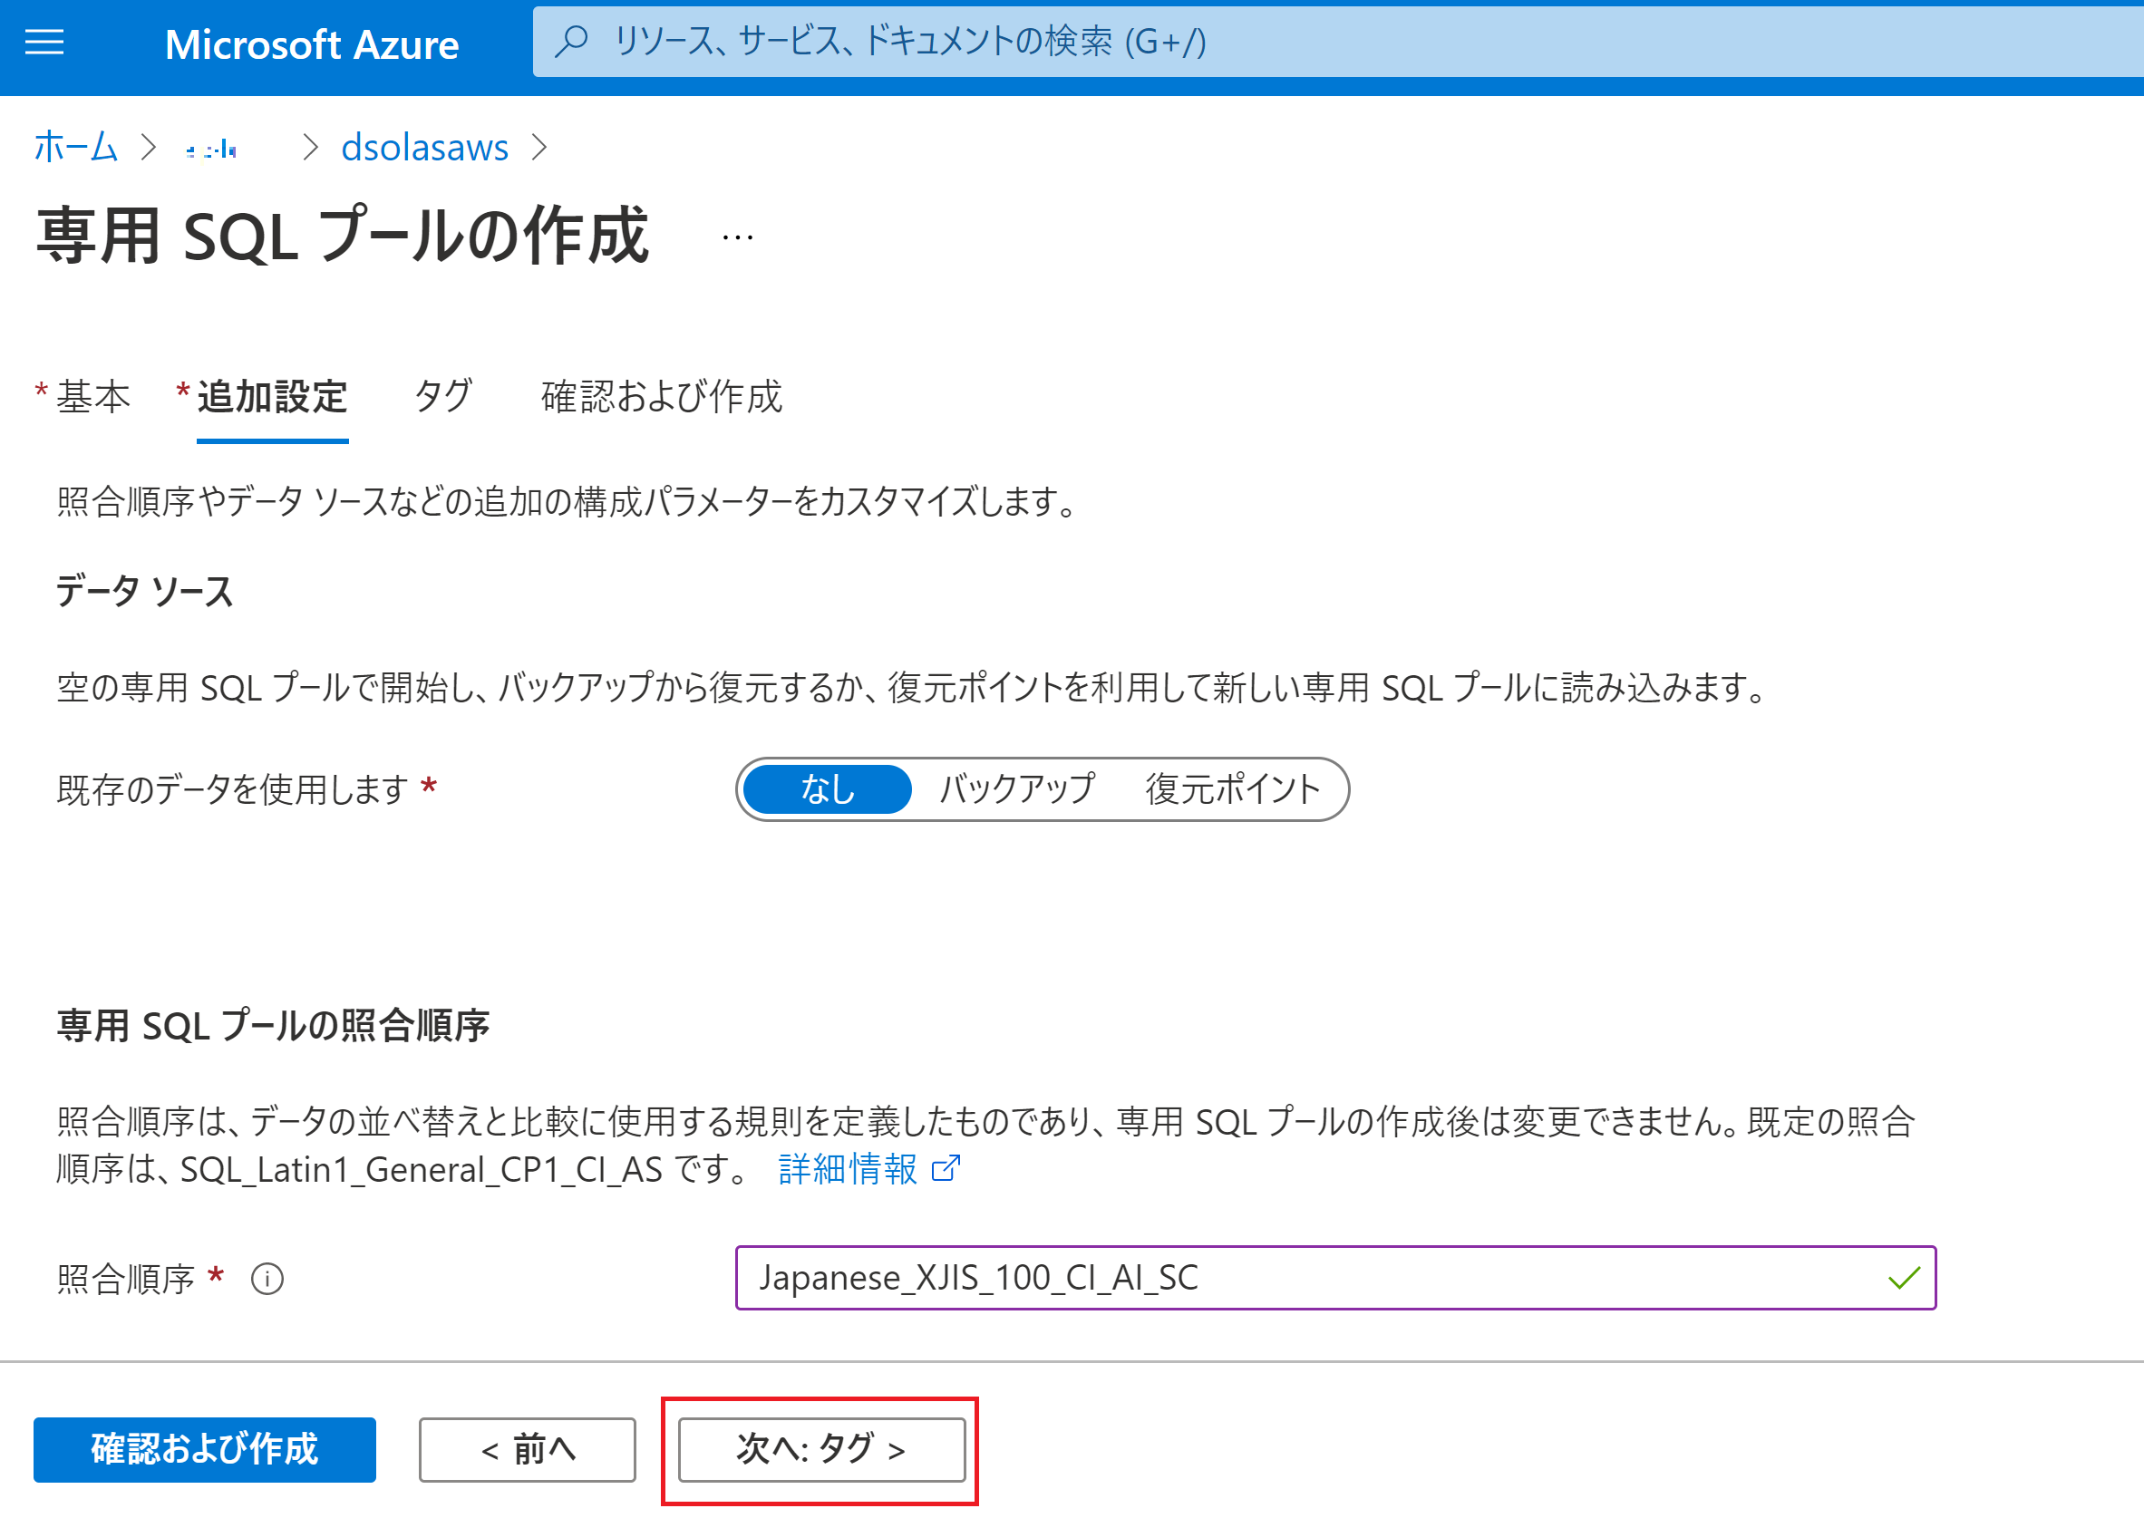The width and height of the screenshot is (2144, 1518).
Task: Navigate to ホーム via breadcrumb
Action: 75,147
